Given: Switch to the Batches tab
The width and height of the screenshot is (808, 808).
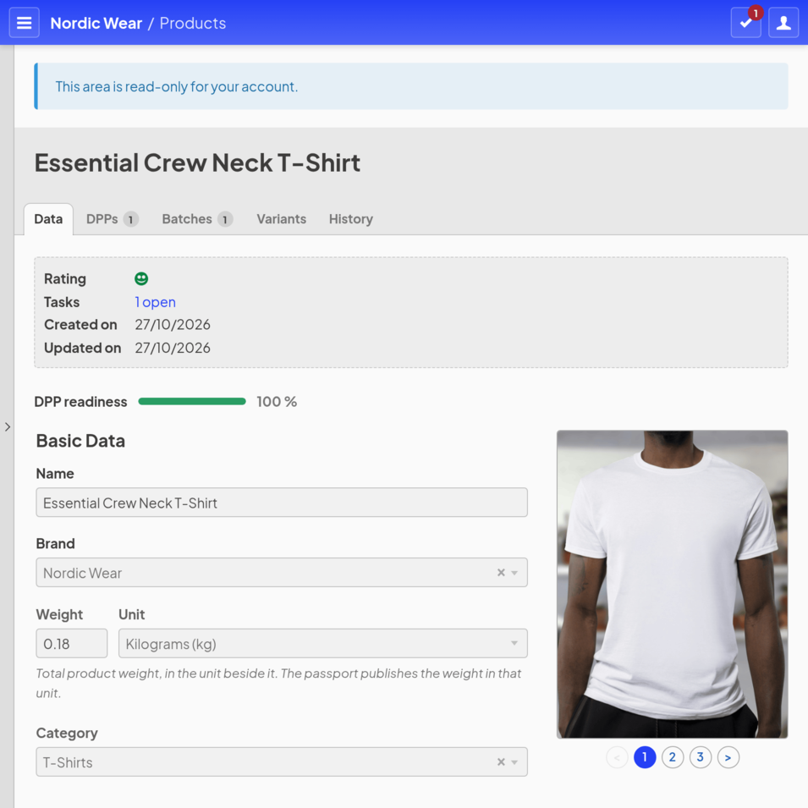Looking at the screenshot, I should 197,219.
